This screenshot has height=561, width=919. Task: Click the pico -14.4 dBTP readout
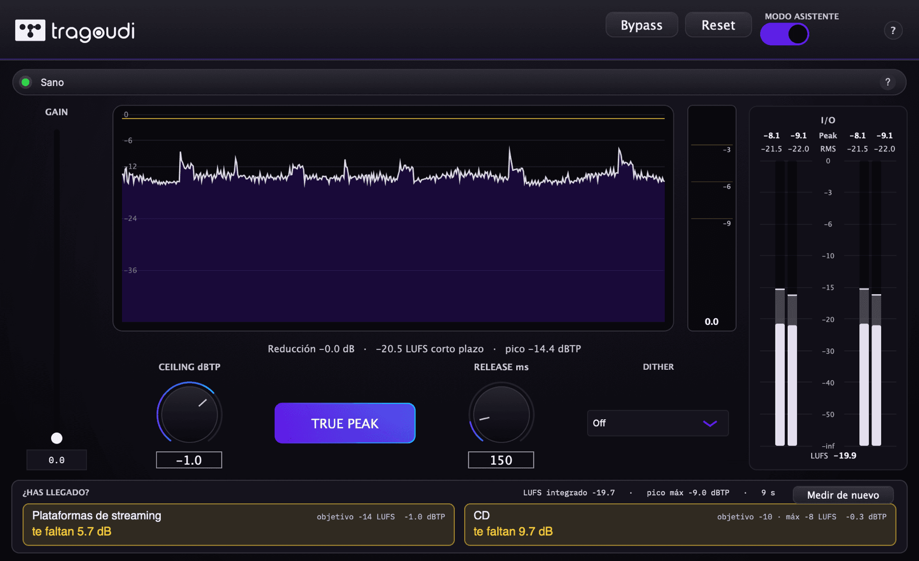pyautogui.click(x=543, y=349)
